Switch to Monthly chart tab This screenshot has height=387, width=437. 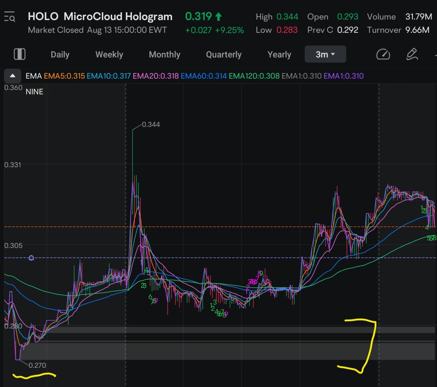pos(164,55)
